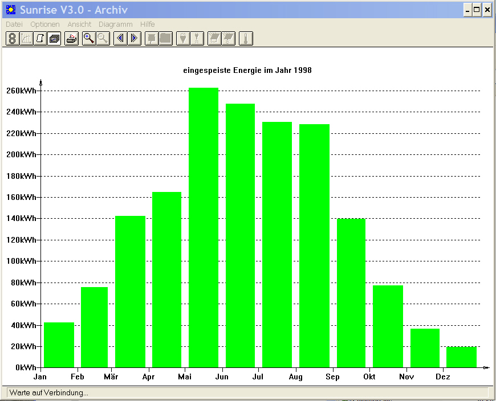Click the 'Feb' month label
The width and height of the screenshot is (496, 401).
tap(77, 377)
